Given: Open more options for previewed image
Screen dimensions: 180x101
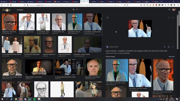Looking at the screenshot, I should coord(173,47).
